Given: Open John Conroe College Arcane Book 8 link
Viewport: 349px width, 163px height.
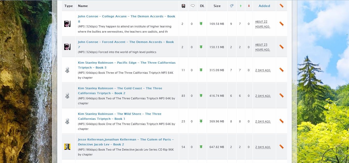Looking at the screenshot, I should [x=127, y=19].
